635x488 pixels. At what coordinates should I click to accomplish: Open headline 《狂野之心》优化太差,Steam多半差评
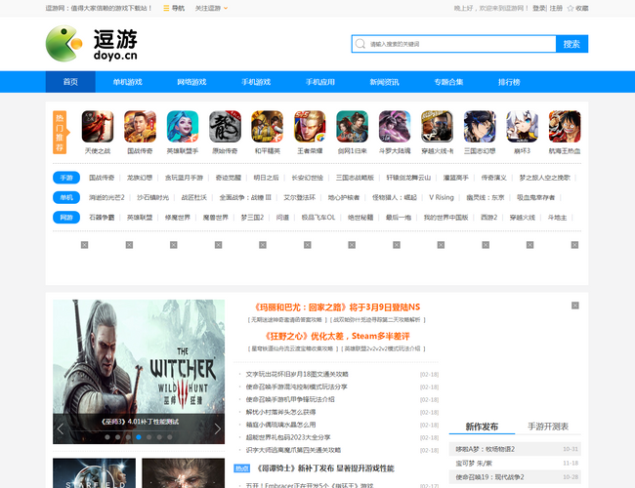pos(336,337)
